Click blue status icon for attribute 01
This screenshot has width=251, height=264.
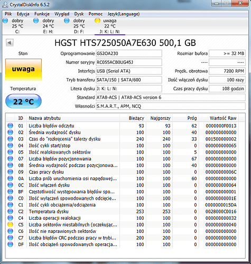(x=10, y=126)
